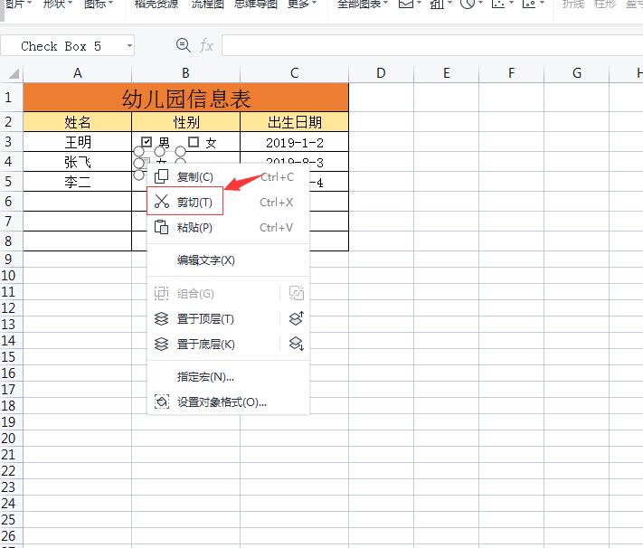The height and width of the screenshot is (548, 643).
Task: Select column C header
Action: [295, 73]
